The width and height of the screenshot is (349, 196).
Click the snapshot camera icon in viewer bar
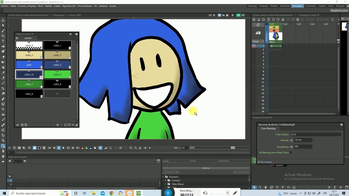19,148
